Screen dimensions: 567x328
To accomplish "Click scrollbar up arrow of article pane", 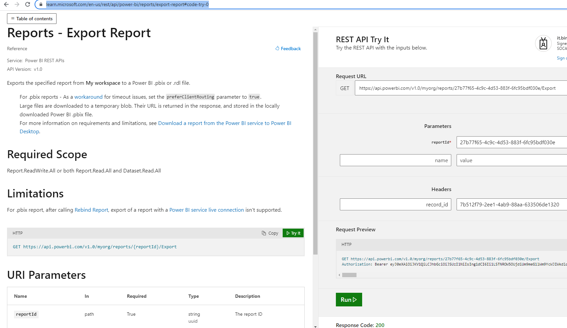I will pyautogui.click(x=315, y=30).
